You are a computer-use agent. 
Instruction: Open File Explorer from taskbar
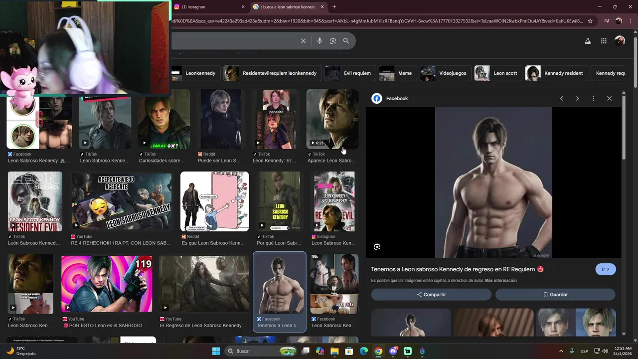pos(334,351)
